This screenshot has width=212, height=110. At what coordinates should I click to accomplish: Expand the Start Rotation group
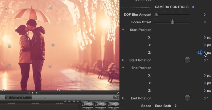(x=123, y=60)
